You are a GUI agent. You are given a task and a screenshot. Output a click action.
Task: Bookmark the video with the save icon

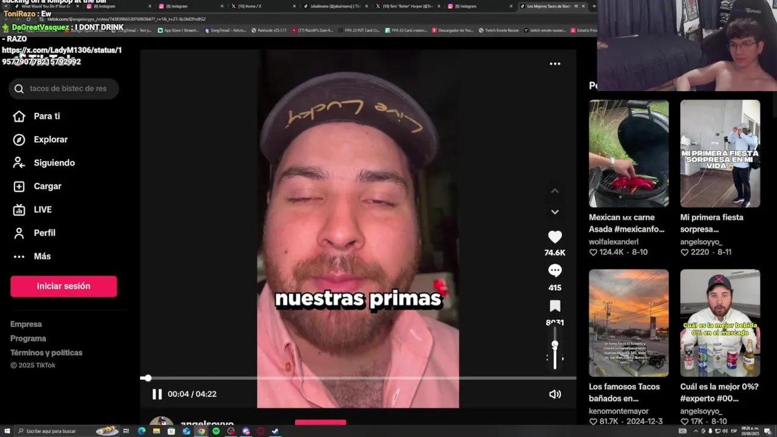[555, 306]
